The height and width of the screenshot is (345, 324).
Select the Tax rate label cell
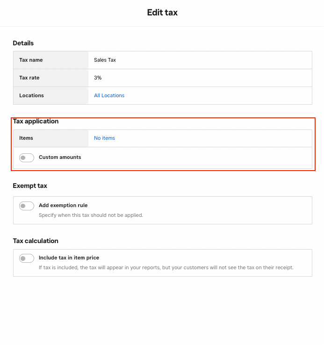(x=51, y=78)
